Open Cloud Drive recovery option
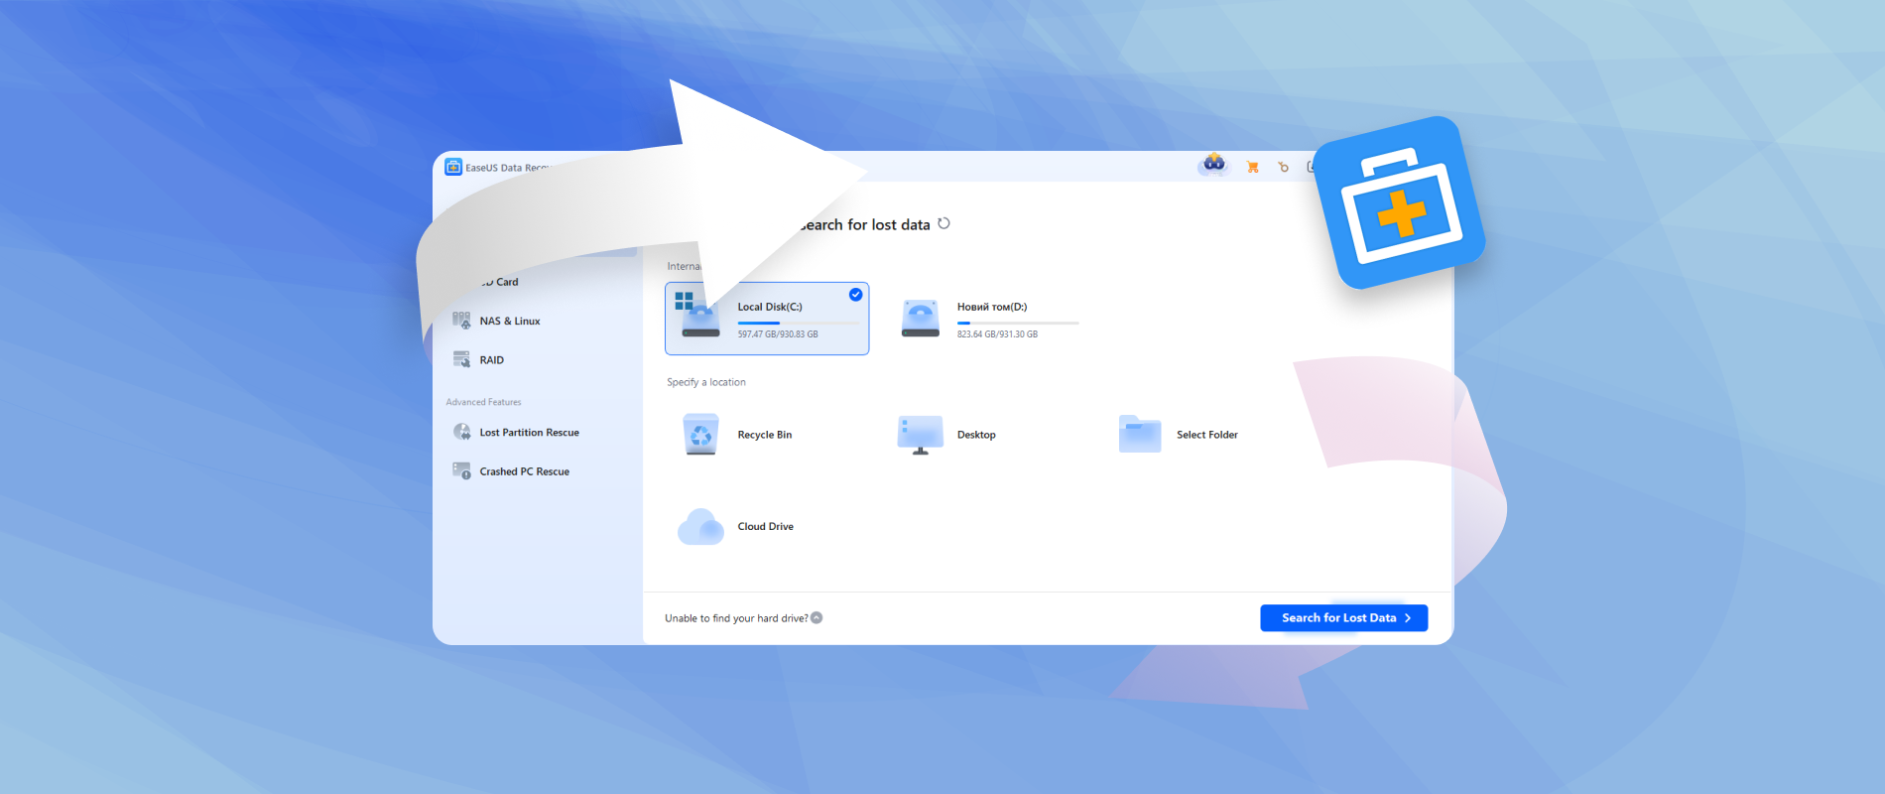Image resolution: width=1885 pixels, height=794 pixels. pos(766,526)
